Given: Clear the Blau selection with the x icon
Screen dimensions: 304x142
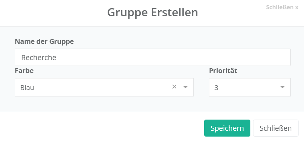Looking at the screenshot, I should point(174,87).
